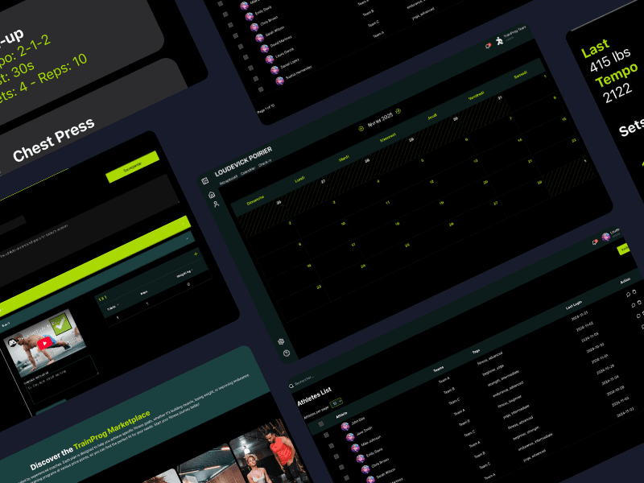Toggle the select-all checkbox in Athlete header
The image size is (644, 483).
320,425
